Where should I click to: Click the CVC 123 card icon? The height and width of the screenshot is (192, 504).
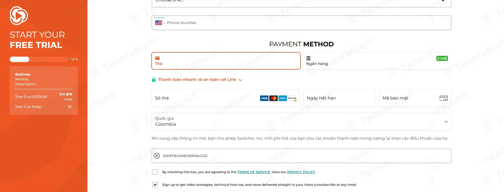pyautogui.click(x=444, y=98)
